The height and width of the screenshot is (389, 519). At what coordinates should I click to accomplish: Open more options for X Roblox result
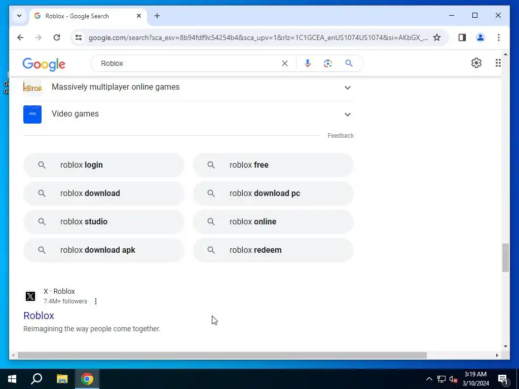[96, 301]
